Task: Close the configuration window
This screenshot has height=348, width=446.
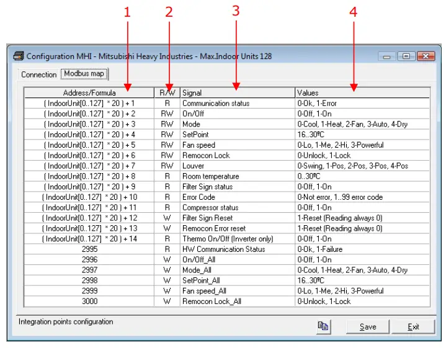Action: tap(426, 56)
